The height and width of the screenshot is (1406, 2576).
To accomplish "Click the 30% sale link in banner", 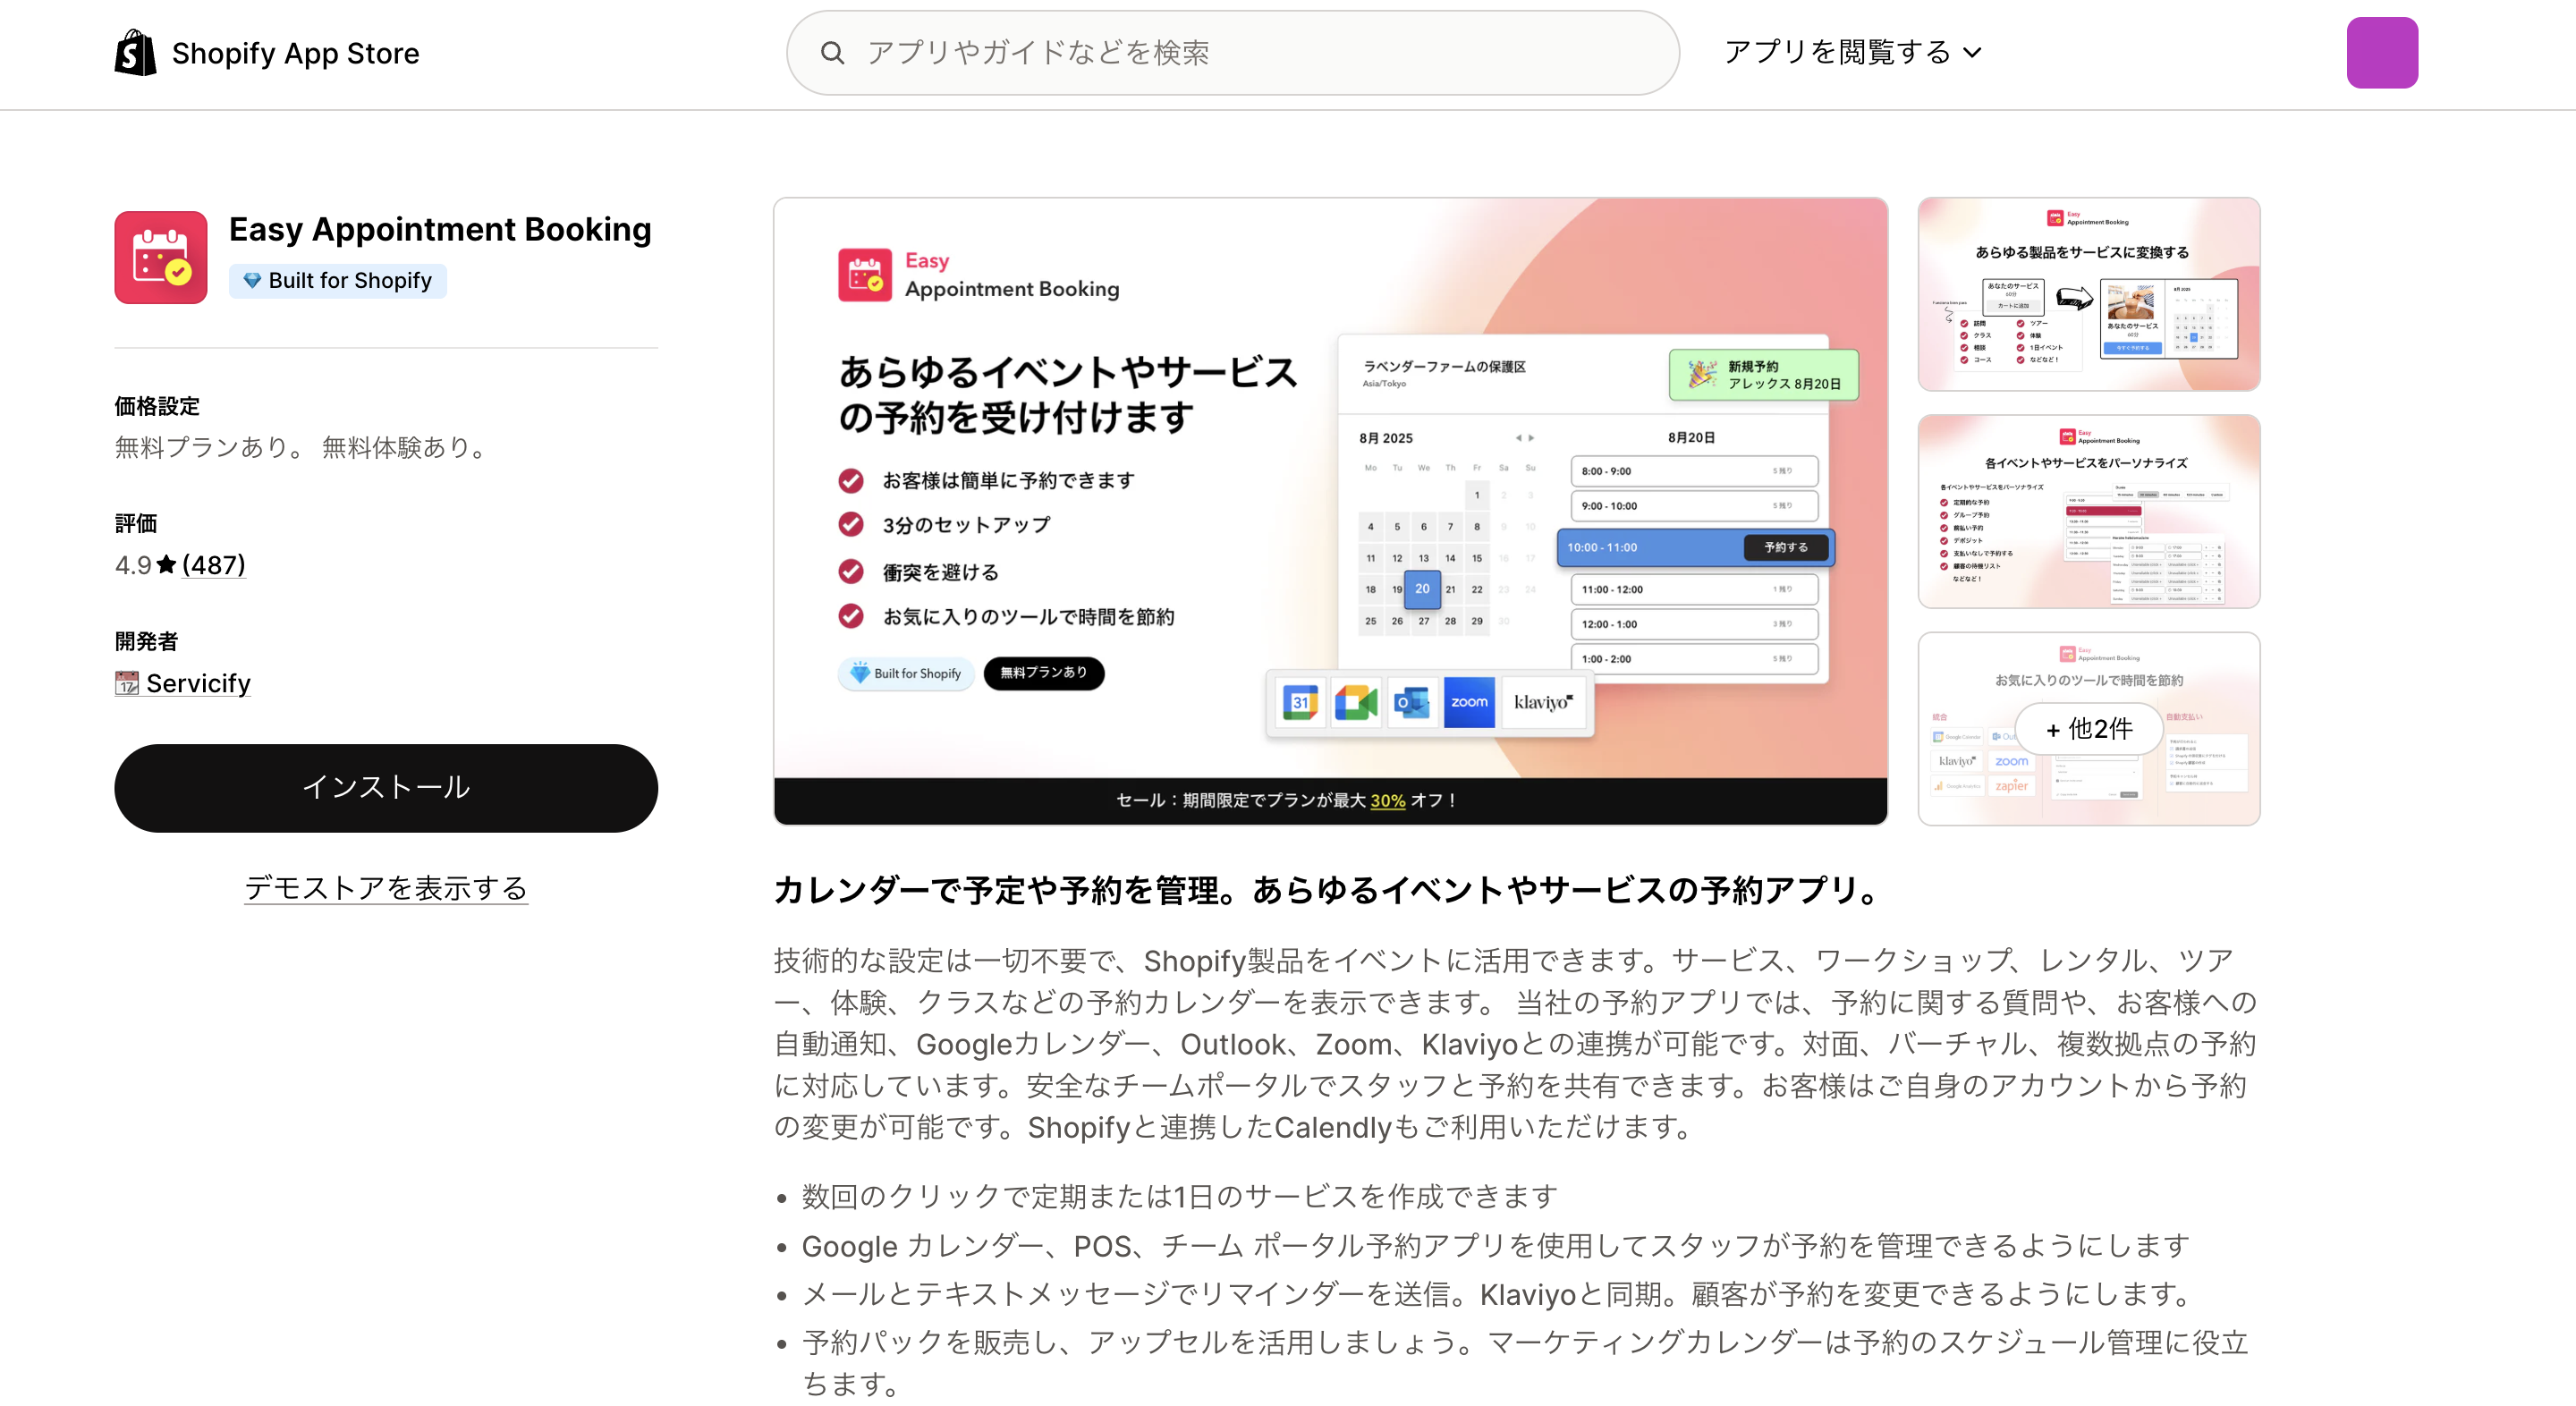I will click(x=1387, y=801).
